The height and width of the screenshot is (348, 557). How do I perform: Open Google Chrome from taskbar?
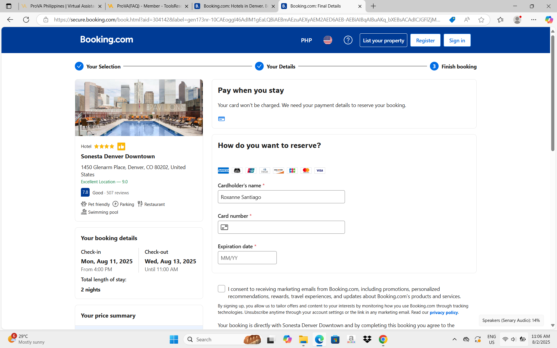(383, 339)
